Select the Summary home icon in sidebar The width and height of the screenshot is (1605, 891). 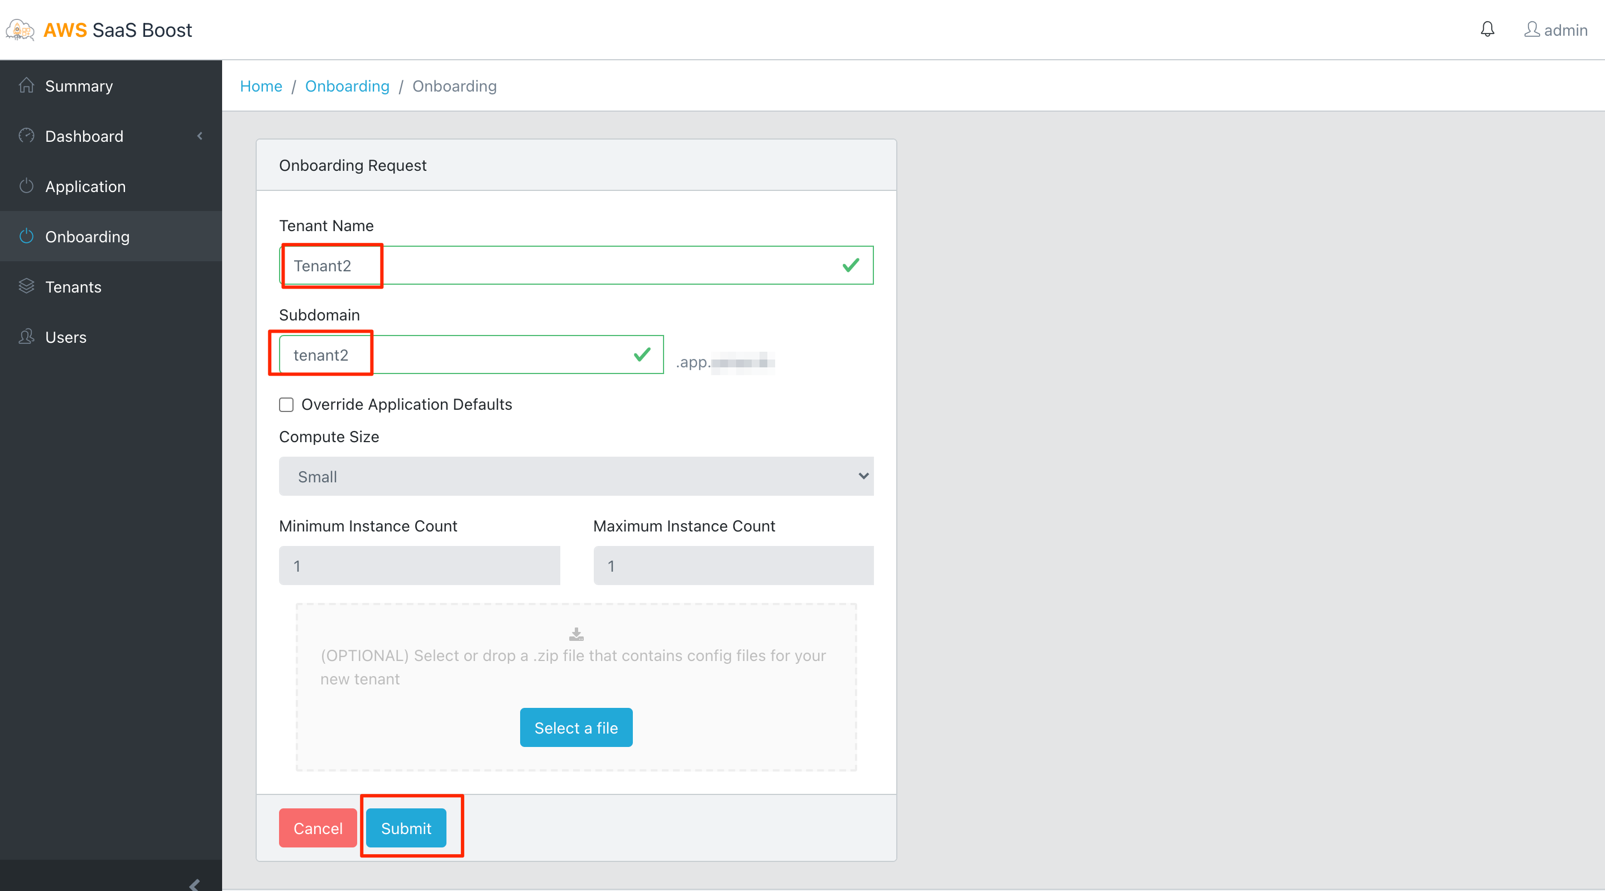27,85
